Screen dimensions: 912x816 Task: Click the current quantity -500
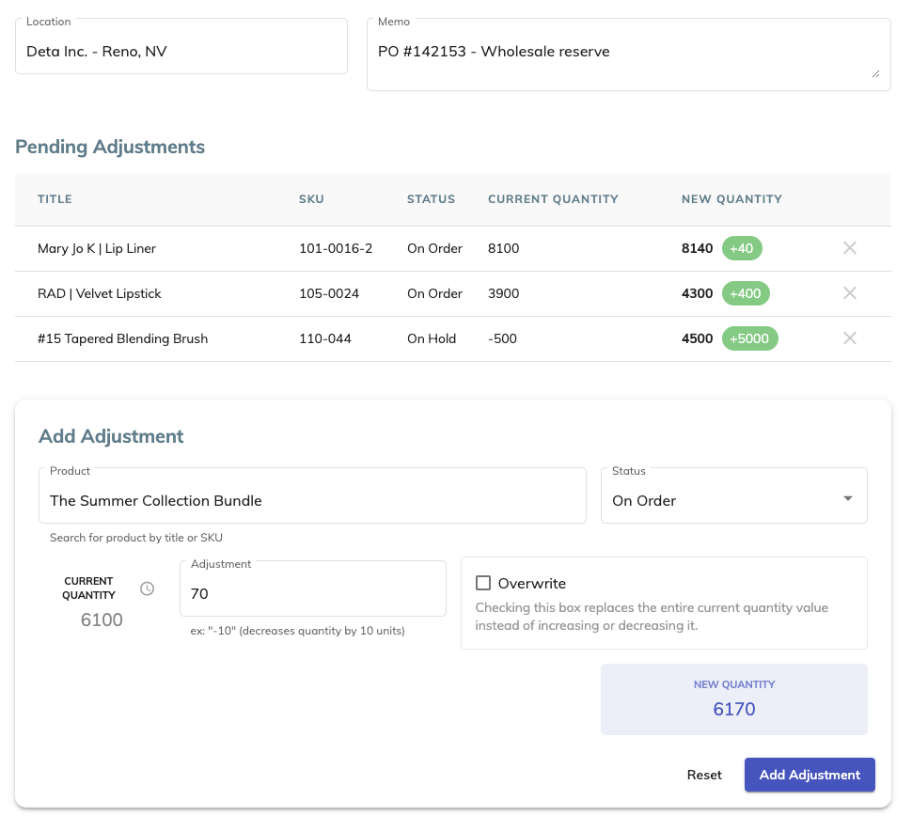coord(502,338)
